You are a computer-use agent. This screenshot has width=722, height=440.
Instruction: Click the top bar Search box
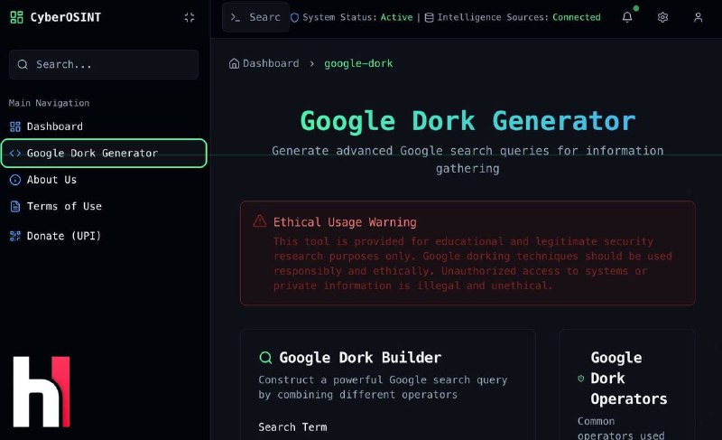click(255, 17)
